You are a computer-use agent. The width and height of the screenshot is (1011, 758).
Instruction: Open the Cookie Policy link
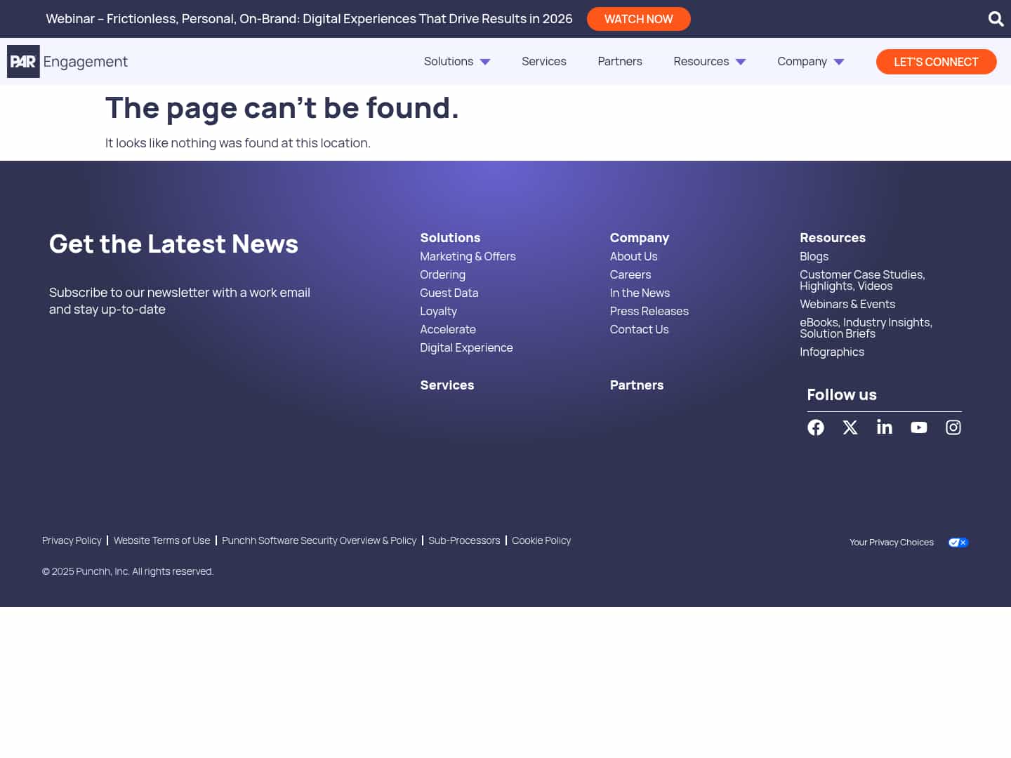click(x=541, y=540)
